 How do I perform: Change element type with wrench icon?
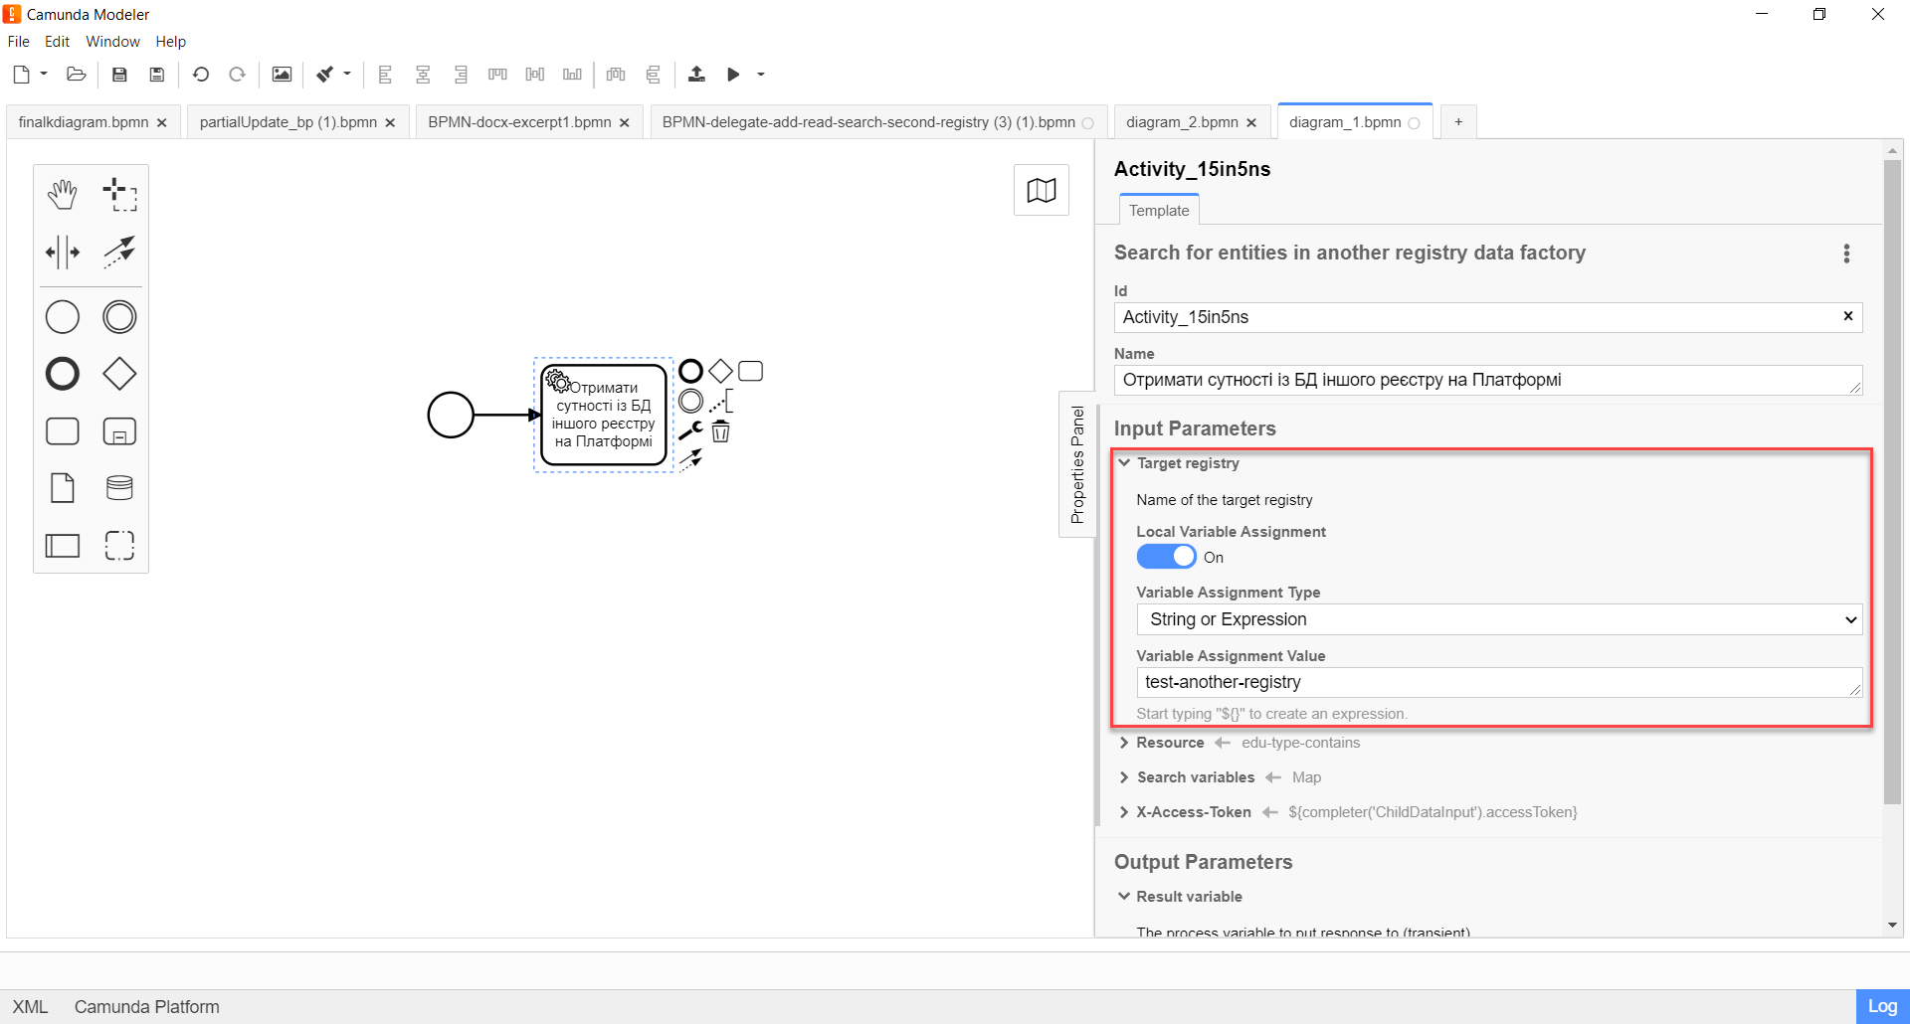click(x=690, y=430)
